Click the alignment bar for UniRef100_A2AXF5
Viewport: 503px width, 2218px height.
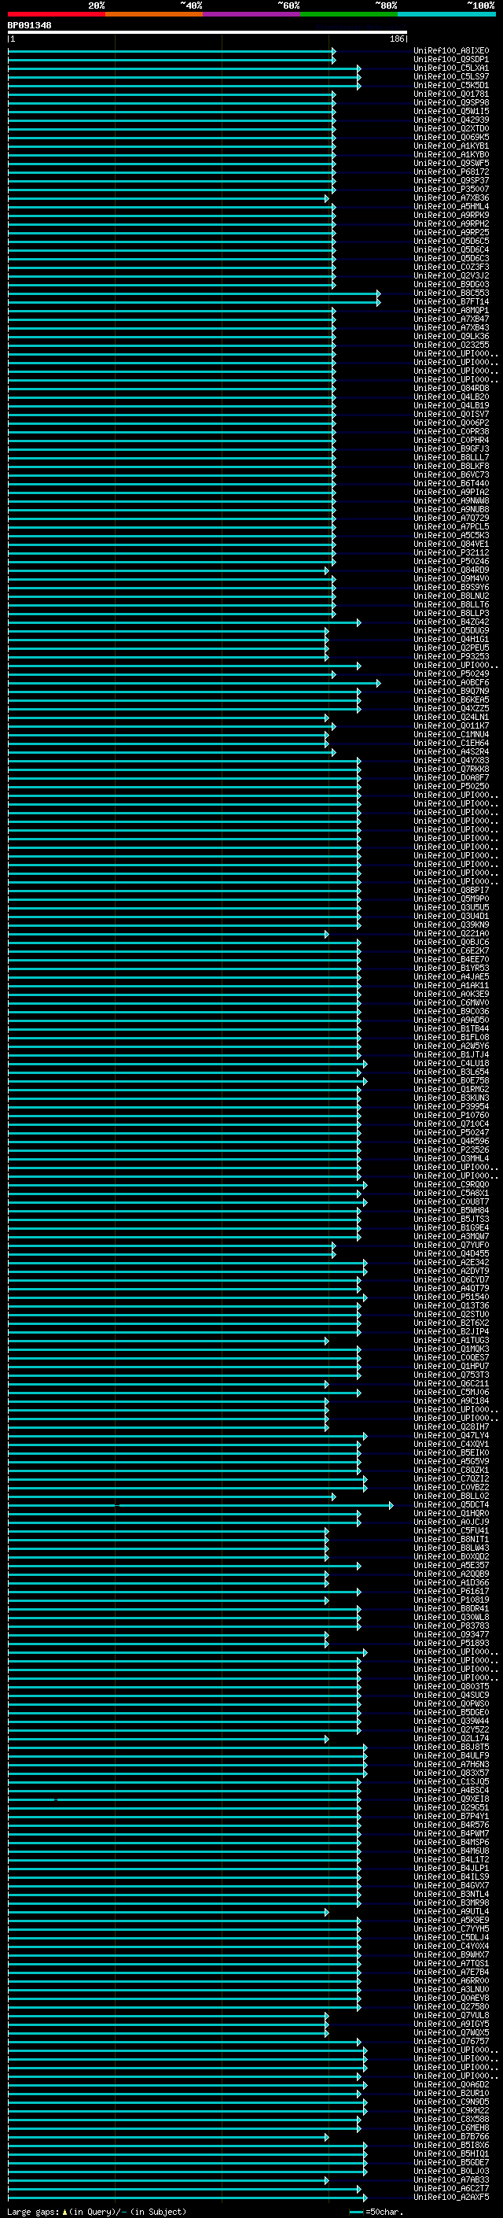[x=187, y=2198]
